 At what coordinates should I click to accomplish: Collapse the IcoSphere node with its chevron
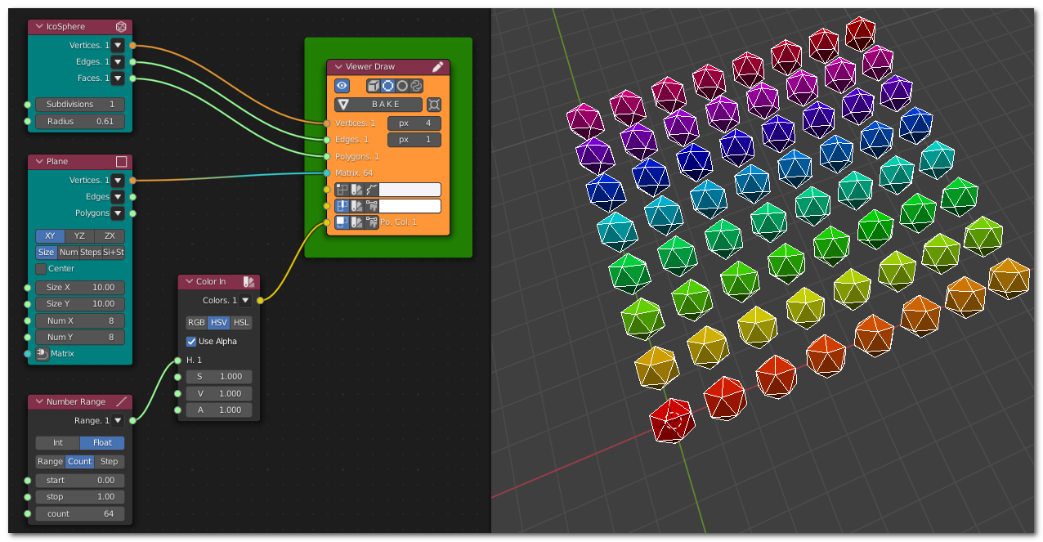[38, 27]
